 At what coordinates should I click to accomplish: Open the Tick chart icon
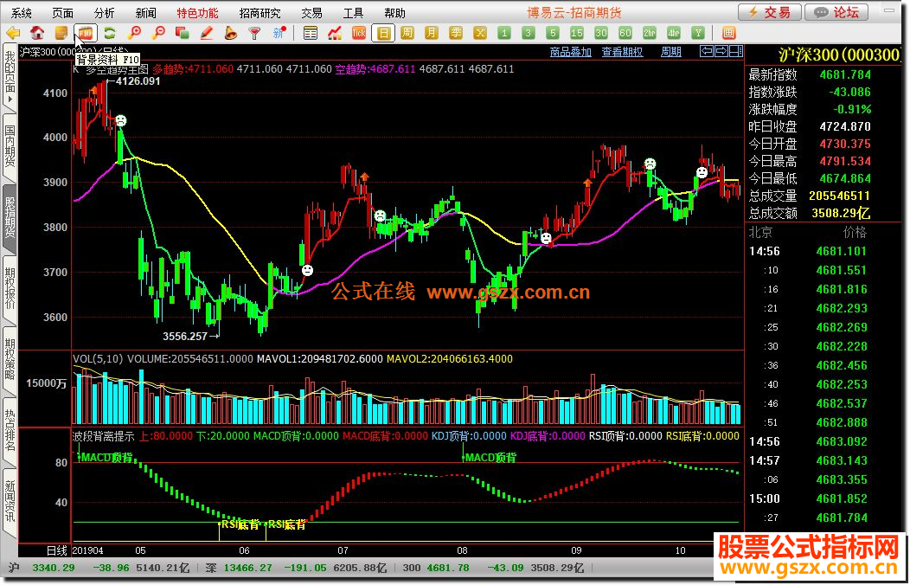tap(359, 33)
